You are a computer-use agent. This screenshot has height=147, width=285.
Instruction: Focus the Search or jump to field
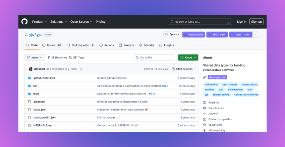201,22
